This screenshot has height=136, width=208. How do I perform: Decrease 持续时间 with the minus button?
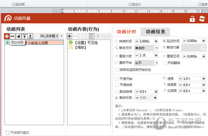(137, 41)
